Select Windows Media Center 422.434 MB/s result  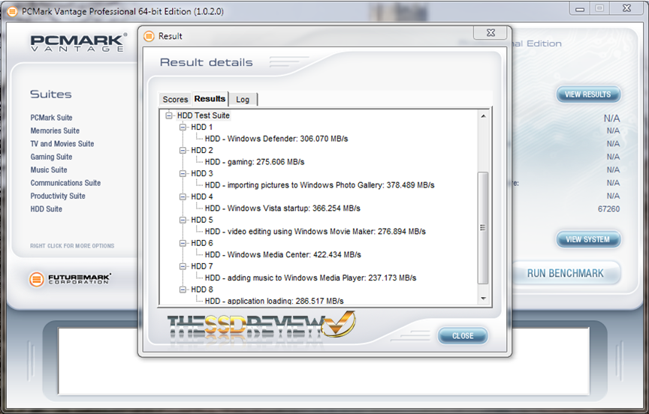coord(283,254)
